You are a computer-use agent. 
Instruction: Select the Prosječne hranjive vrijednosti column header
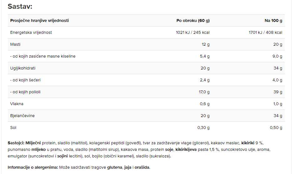pos(39,21)
